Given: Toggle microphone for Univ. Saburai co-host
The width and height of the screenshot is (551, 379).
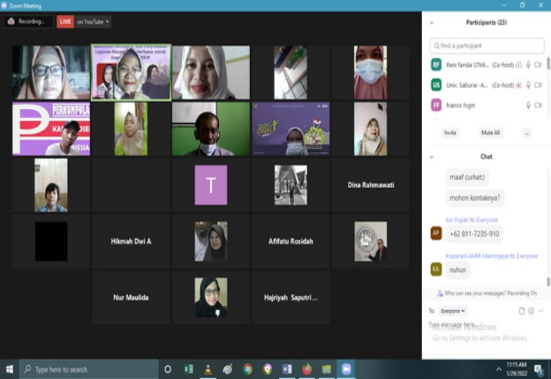Looking at the screenshot, I should click(x=528, y=85).
